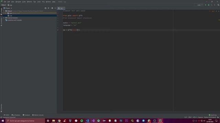Go to next highlighted error arrow

click(219, 11)
